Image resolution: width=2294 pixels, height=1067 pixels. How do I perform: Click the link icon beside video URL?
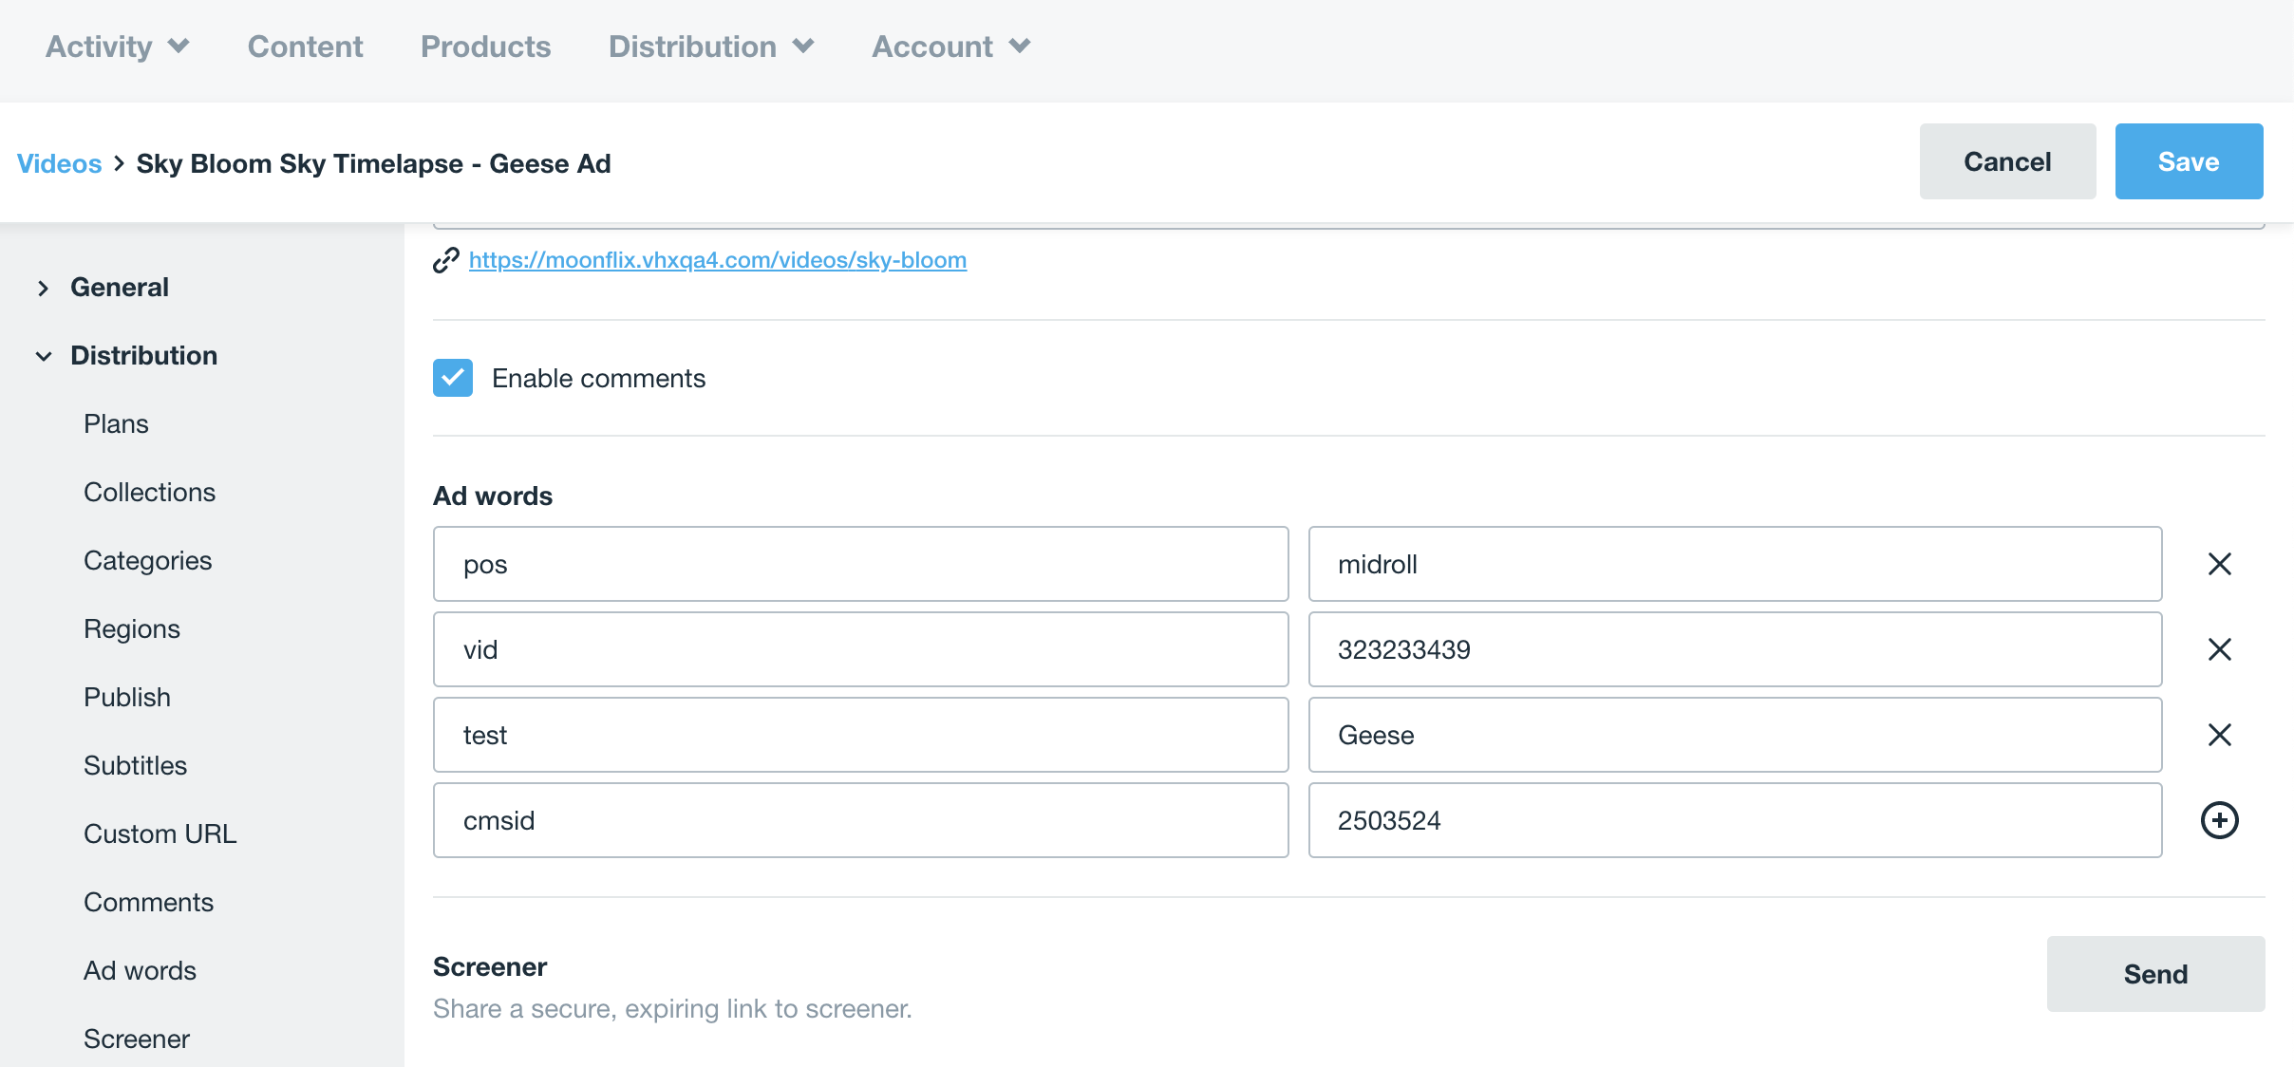pos(446,260)
